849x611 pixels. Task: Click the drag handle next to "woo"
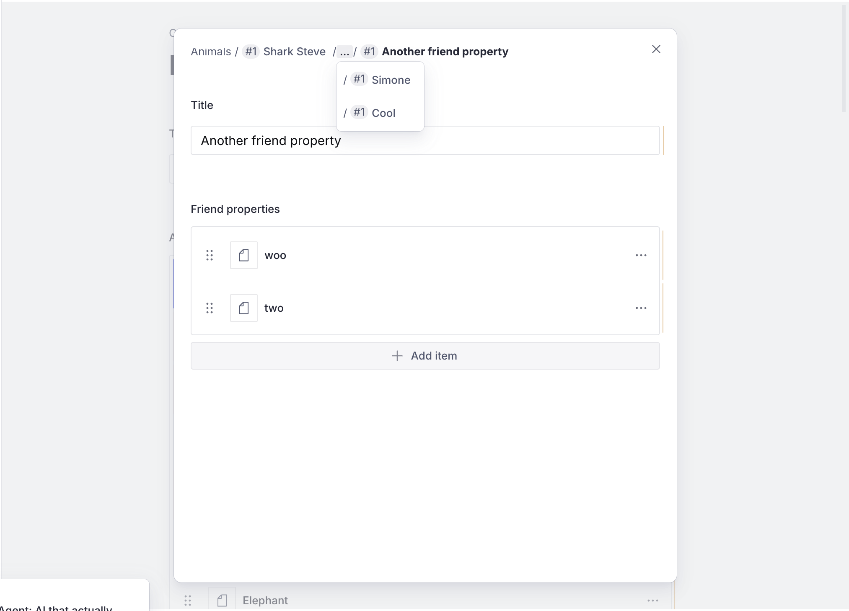210,255
